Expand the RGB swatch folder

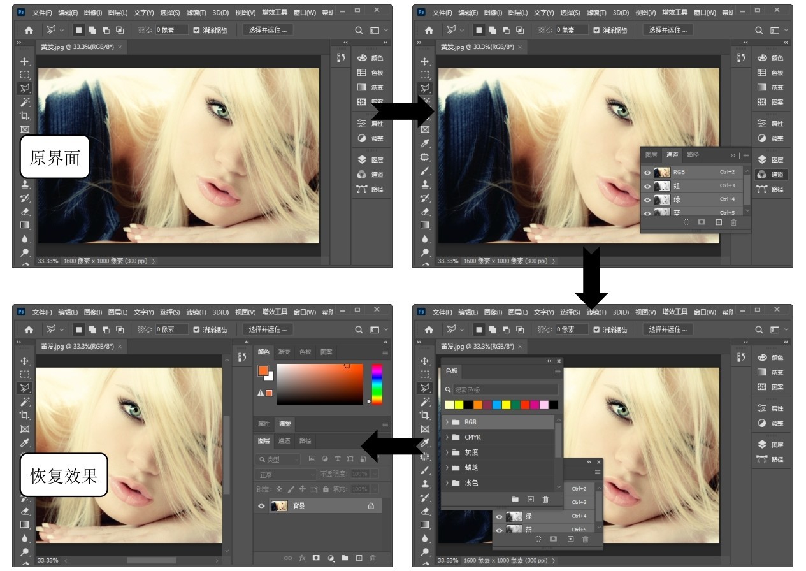click(447, 422)
